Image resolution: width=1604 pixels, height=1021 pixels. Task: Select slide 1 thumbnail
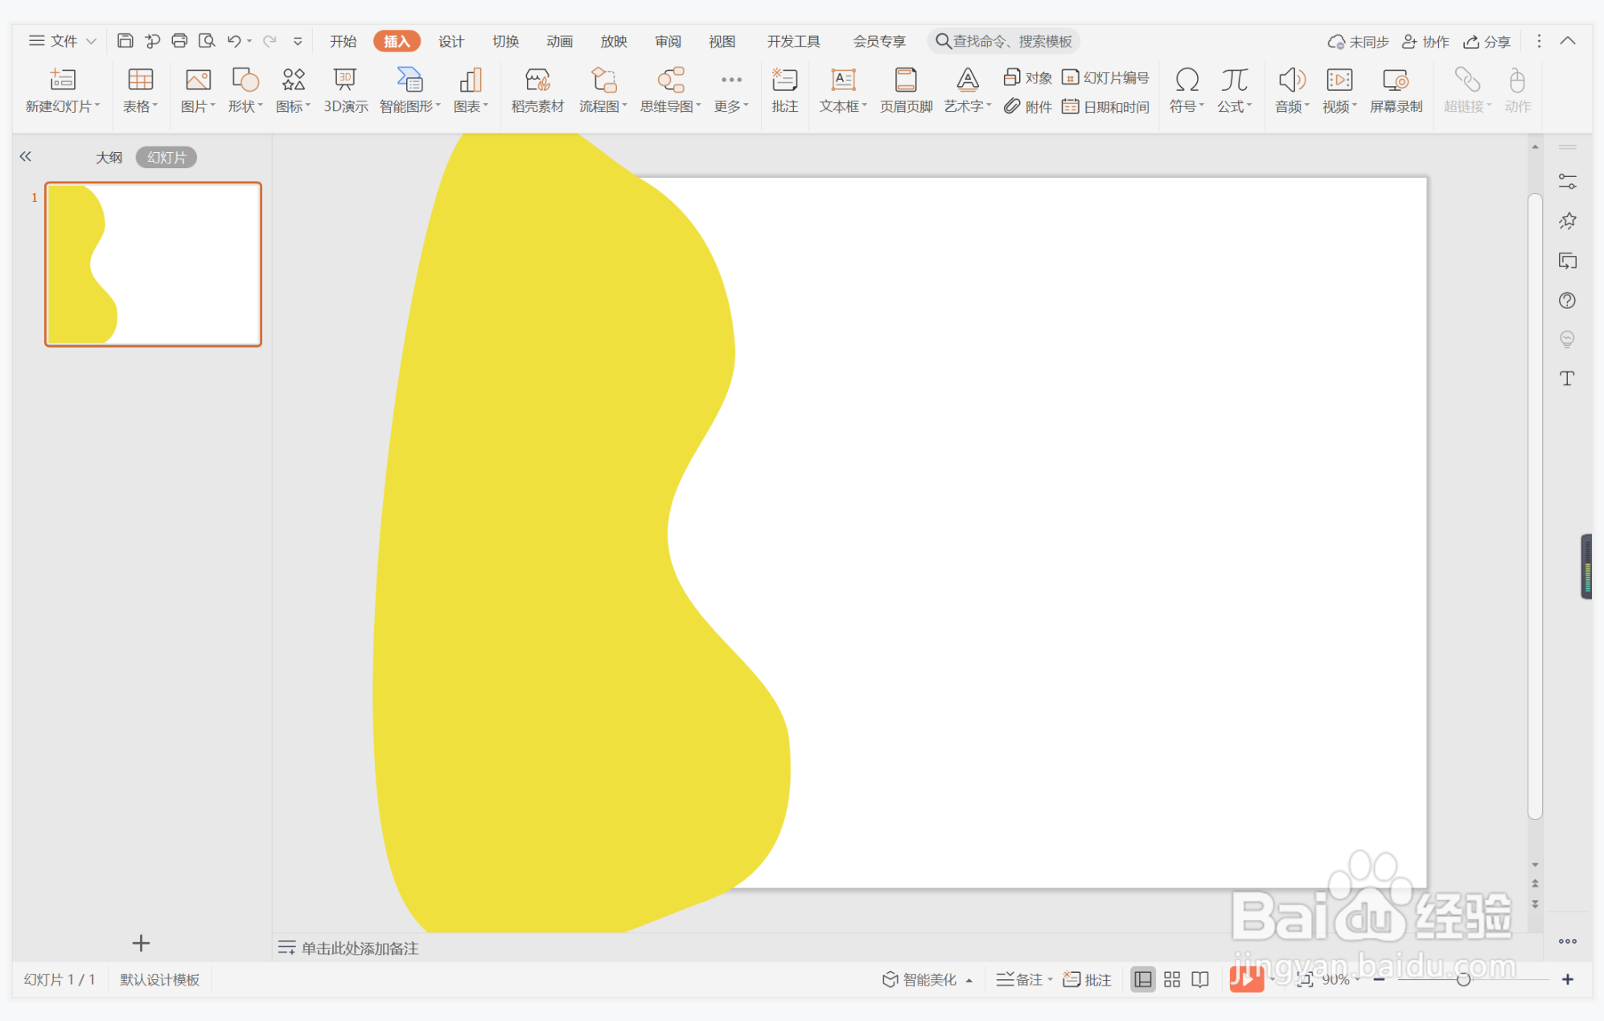point(153,264)
